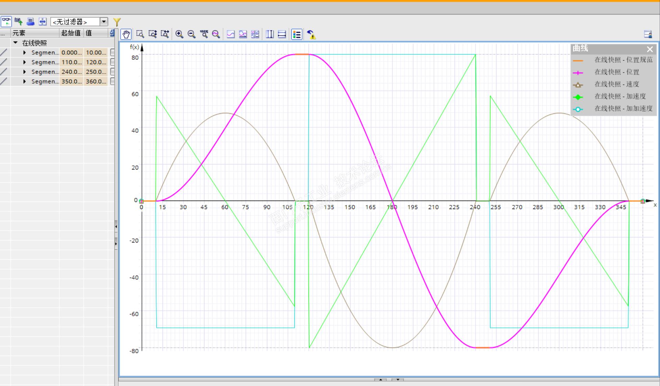Click the zoom out magnifier icon
The width and height of the screenshot is (660, 386).
coord(191,34)
